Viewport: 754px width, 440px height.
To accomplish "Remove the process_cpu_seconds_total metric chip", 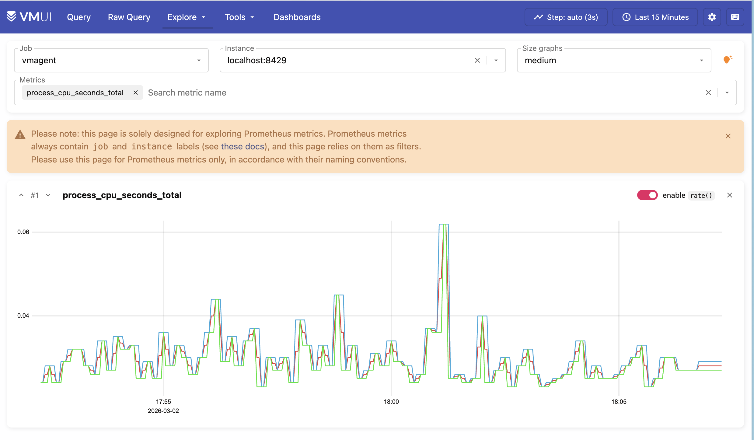I will [136, 93].
